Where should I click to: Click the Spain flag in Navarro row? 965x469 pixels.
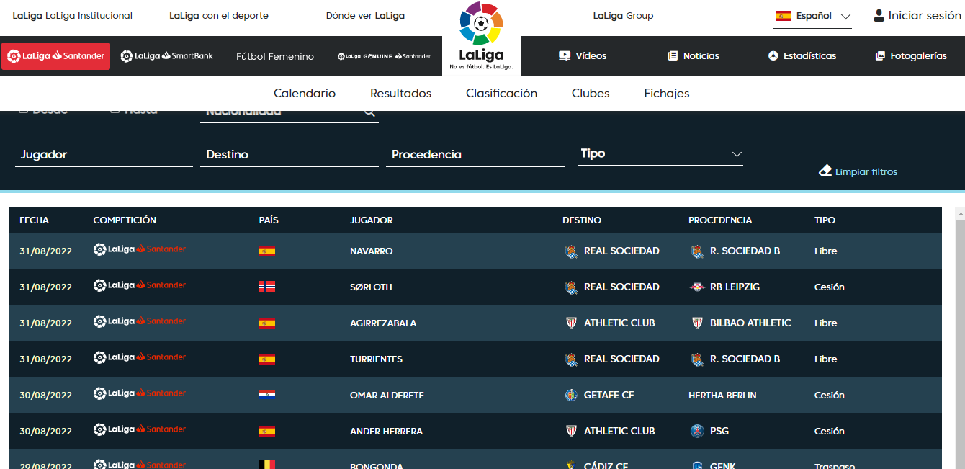pyautogui.click(x=266, y=251)
